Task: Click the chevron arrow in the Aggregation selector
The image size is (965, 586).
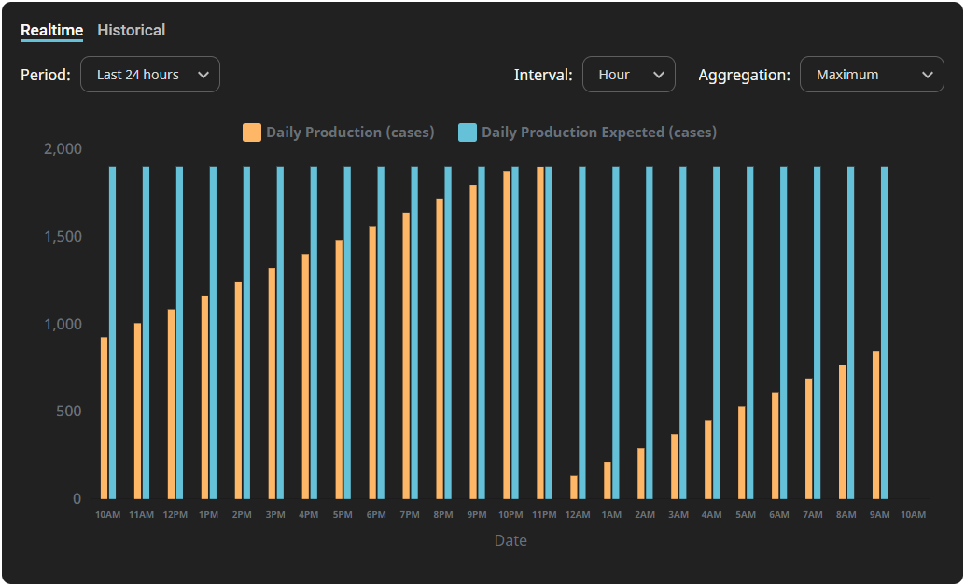Action: (x=927, y=75)
